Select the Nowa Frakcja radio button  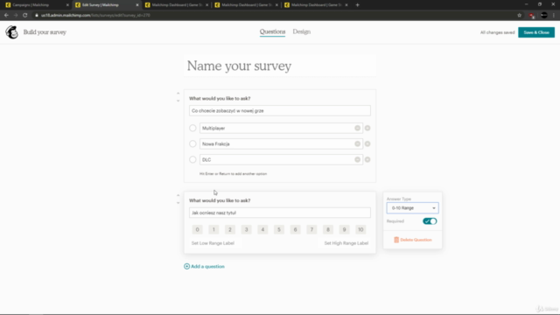[192, 143]
